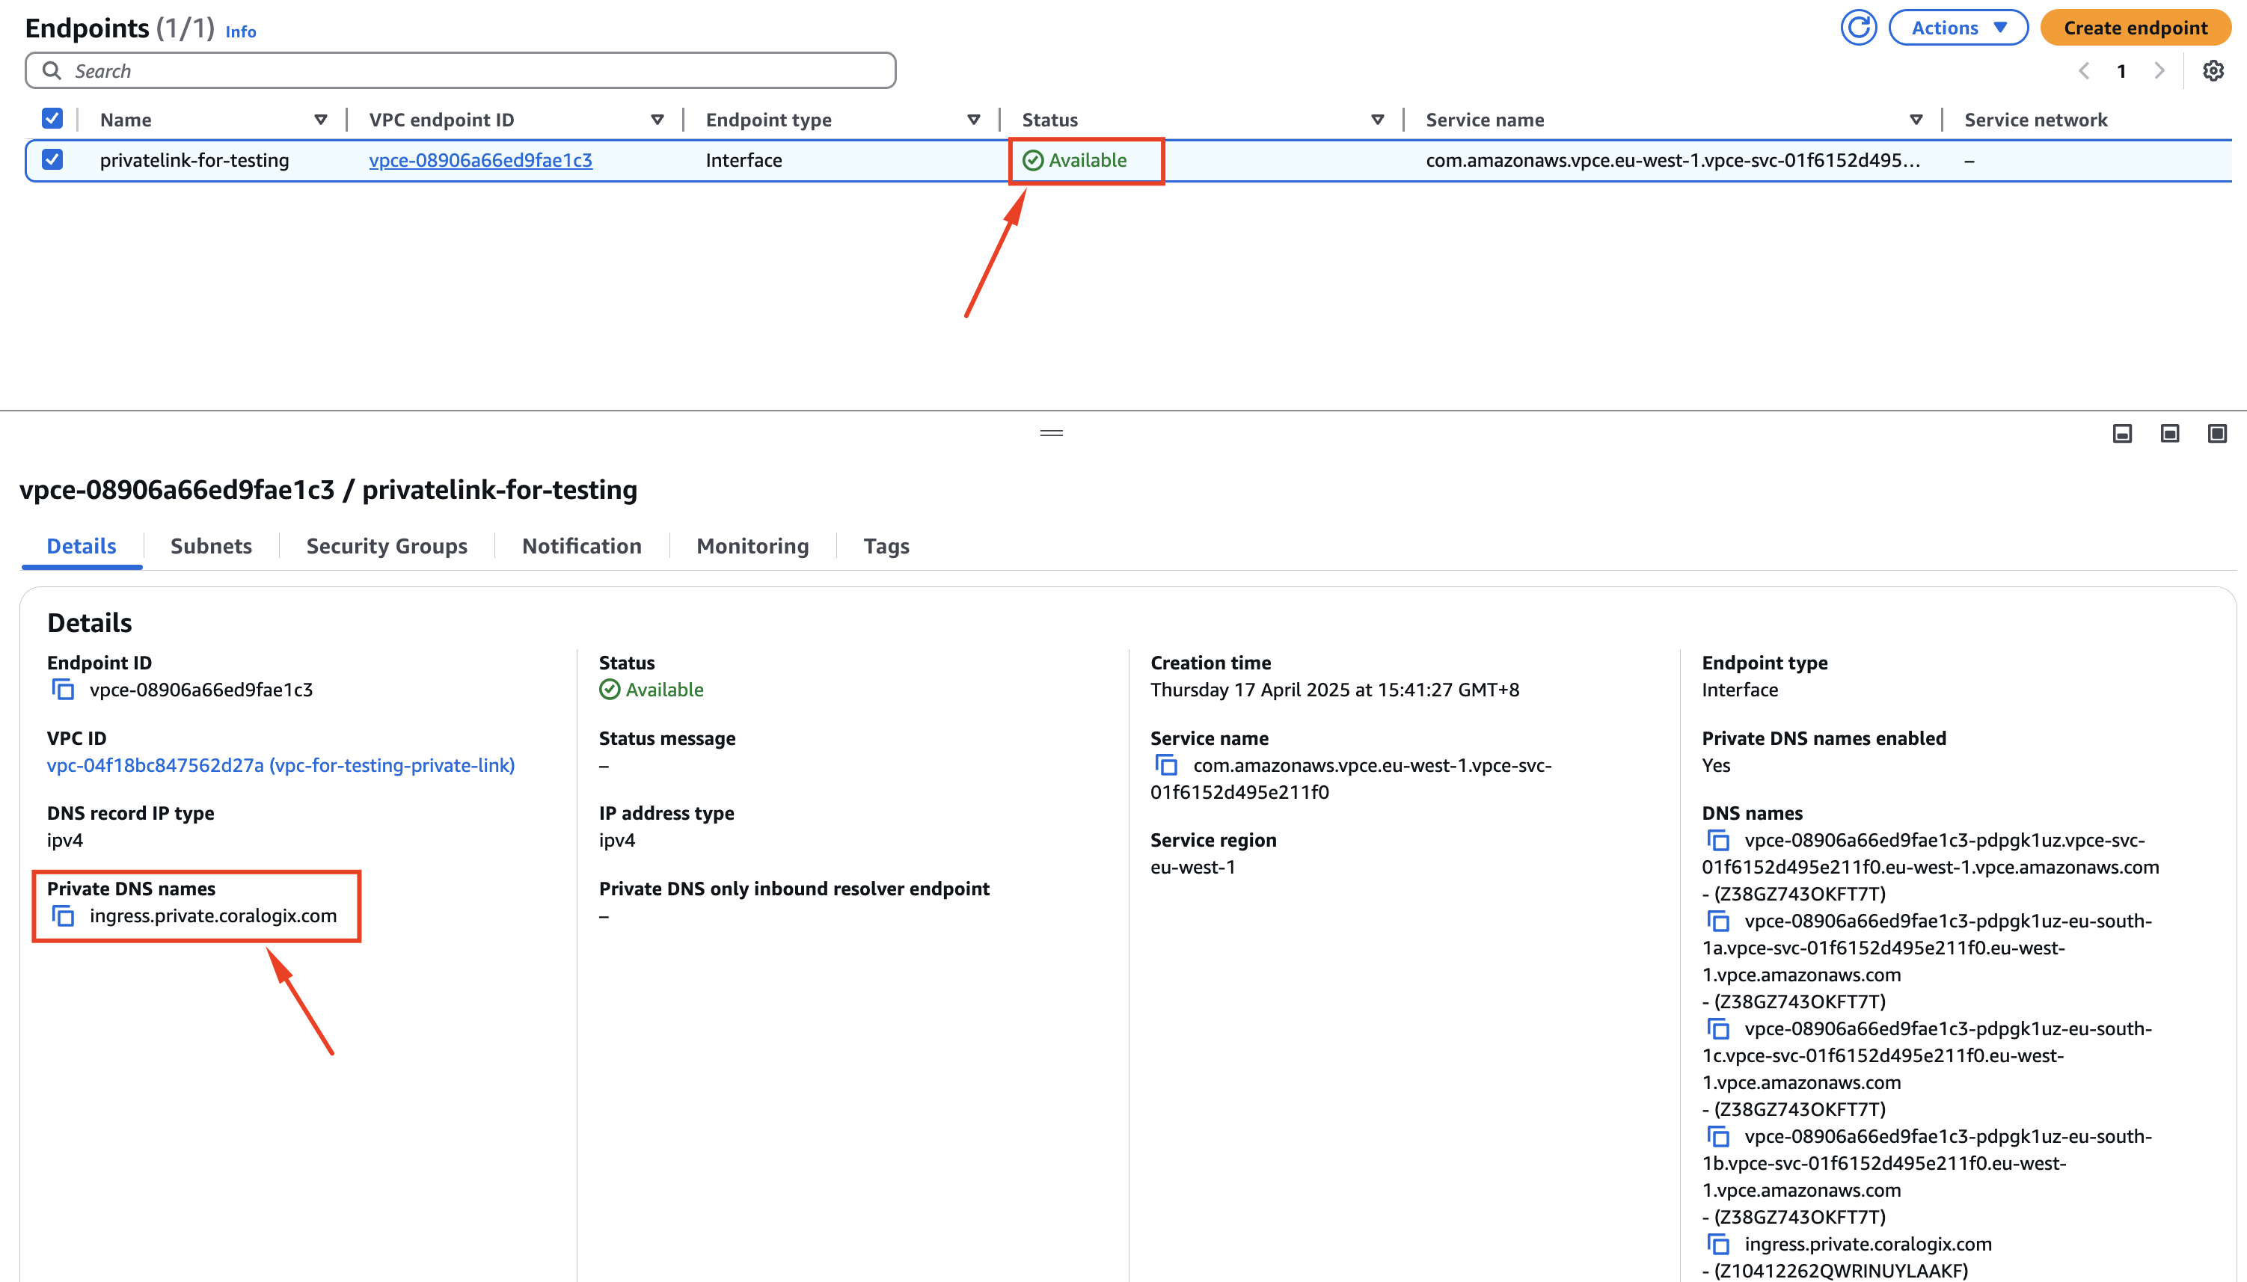Click page number 1 in pagination

pyautogui.click(x=2122, y=71)
